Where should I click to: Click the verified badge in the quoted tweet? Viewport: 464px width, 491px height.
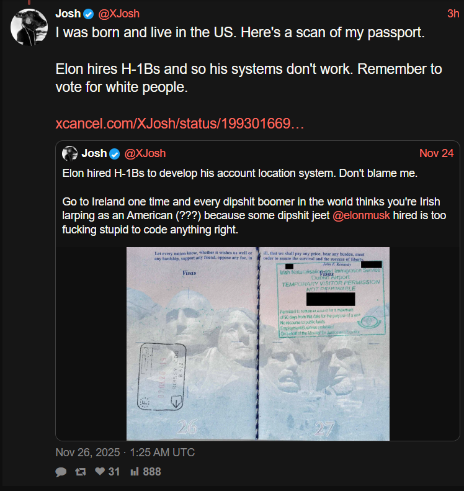click(x=115, y=154)
